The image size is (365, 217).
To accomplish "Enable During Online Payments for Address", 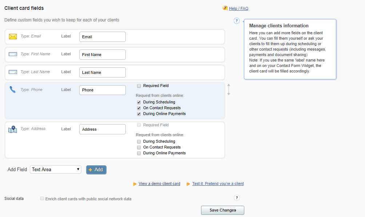I will pos(139,153).
